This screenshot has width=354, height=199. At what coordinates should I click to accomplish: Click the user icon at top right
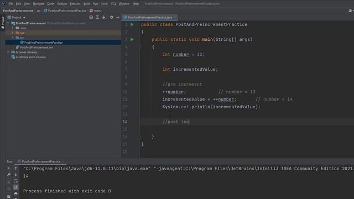[350, 11]
